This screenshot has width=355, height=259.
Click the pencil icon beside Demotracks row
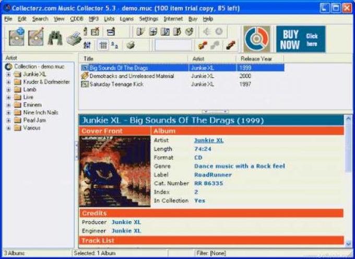pos(85,76)
